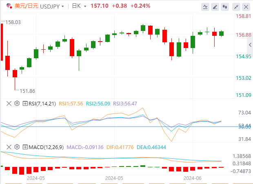The width and height of the screenshot is (253, 184).
Task: Select the pencil drawing tool
Action: tap(215, 7)
